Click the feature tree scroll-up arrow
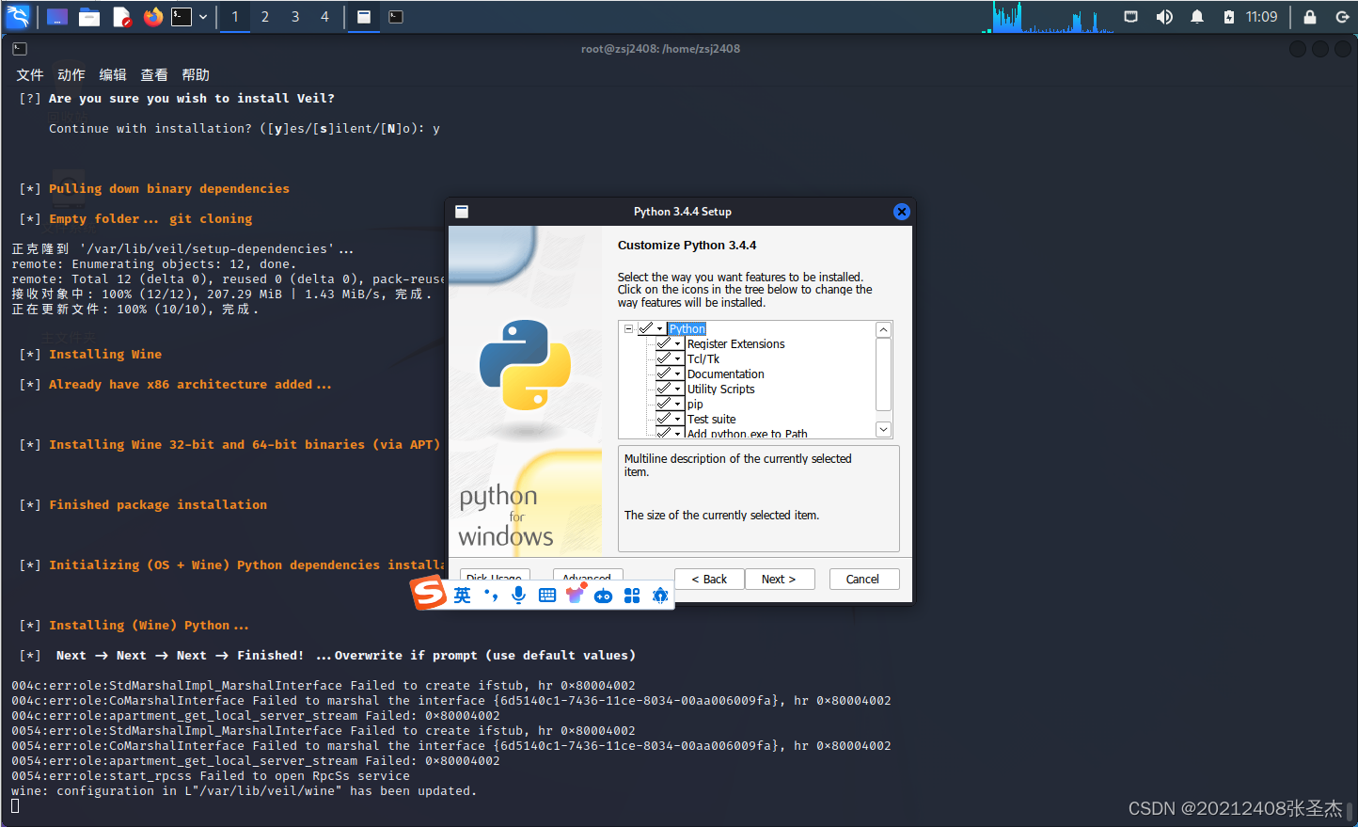The width and height of the screenshot is (1358, 827). click(x=883, y=329)
